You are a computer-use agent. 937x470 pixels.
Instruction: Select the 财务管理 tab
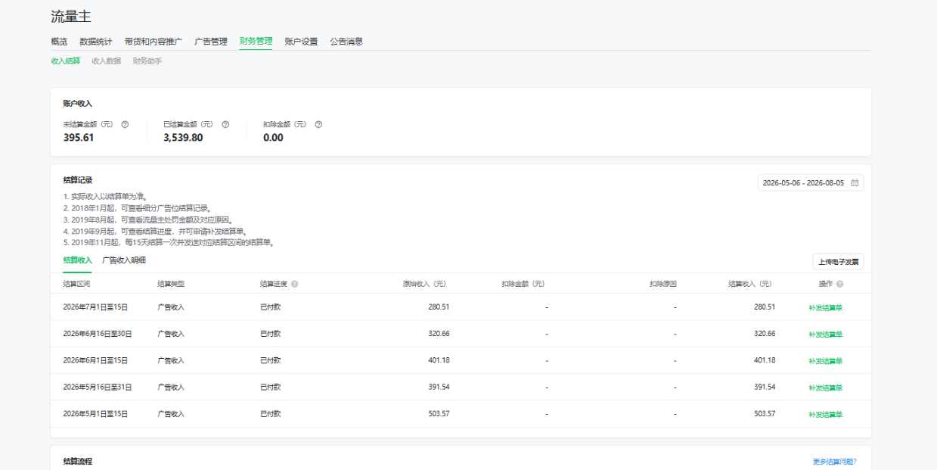pyautogui.click(x=256, y=42)
